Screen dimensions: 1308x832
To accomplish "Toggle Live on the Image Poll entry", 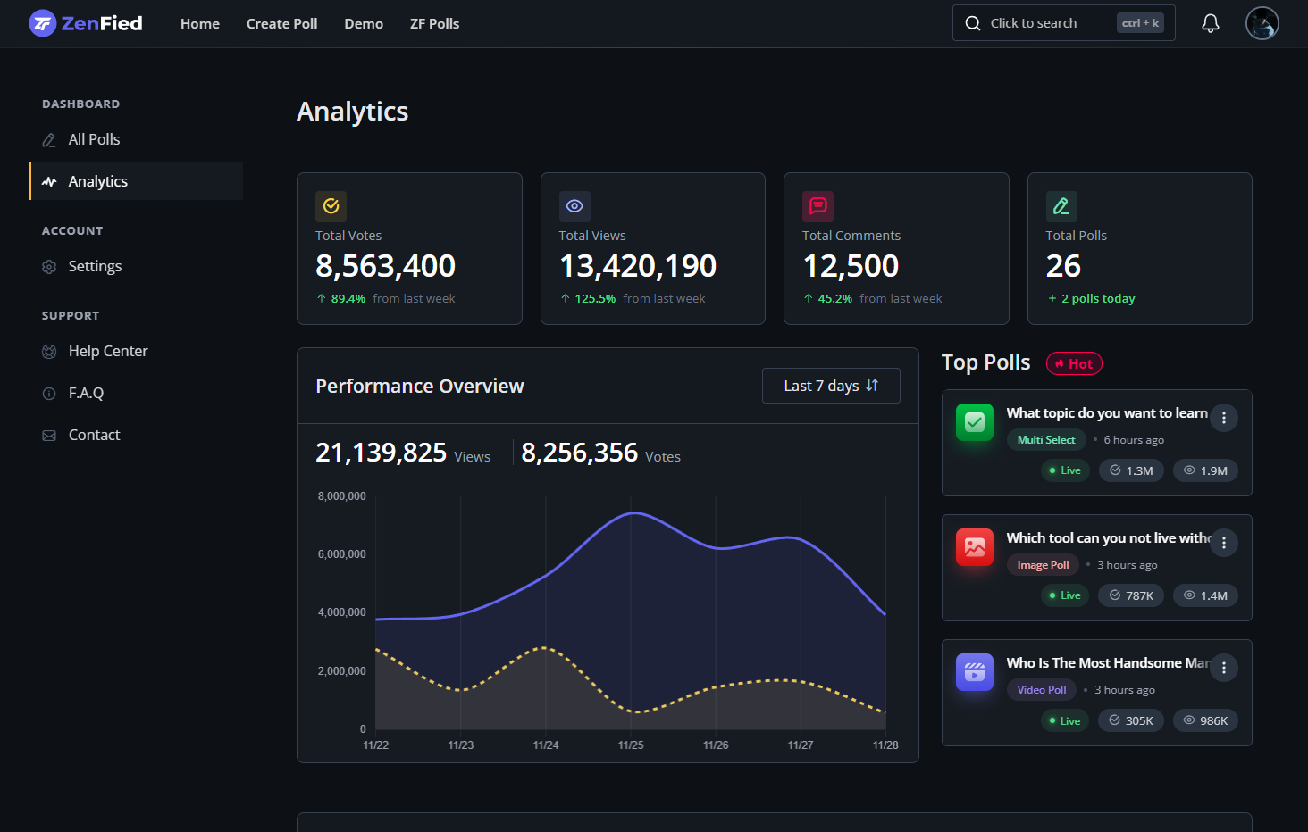I will [1064, 595].
